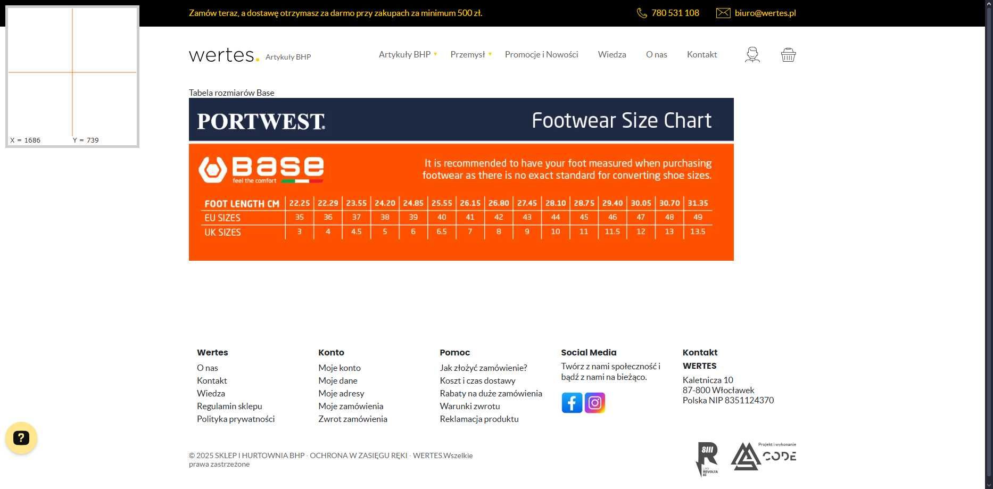993x489 pixels.
Task: Open Warunki zwrotu link
Action: click(x=470, y=406)
